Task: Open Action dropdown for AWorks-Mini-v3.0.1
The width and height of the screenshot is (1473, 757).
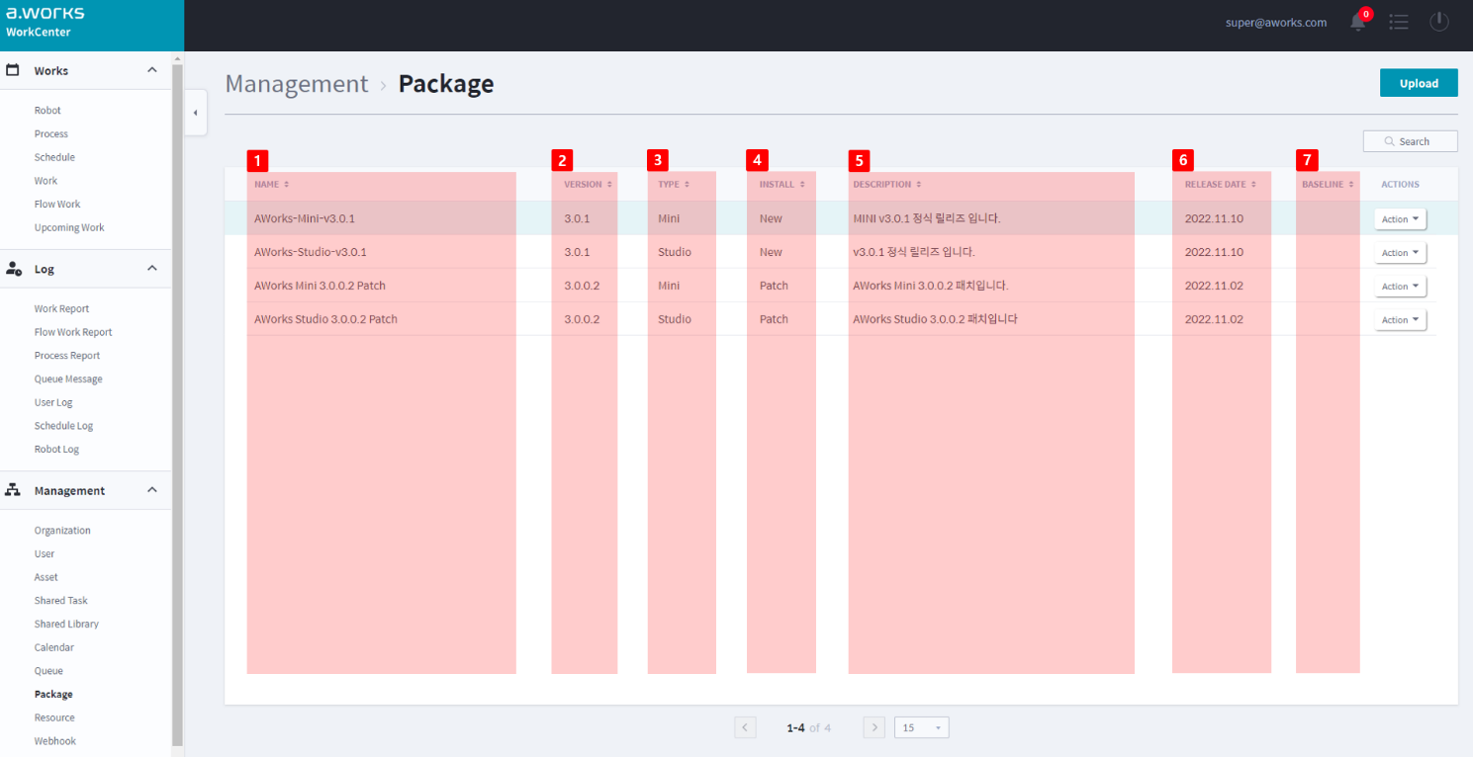Action: pyautogui.click(x=1400, y=219)
